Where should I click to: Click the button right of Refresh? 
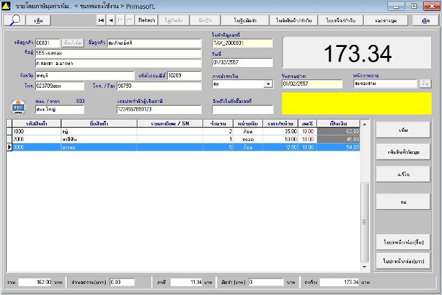coord(174,20)
